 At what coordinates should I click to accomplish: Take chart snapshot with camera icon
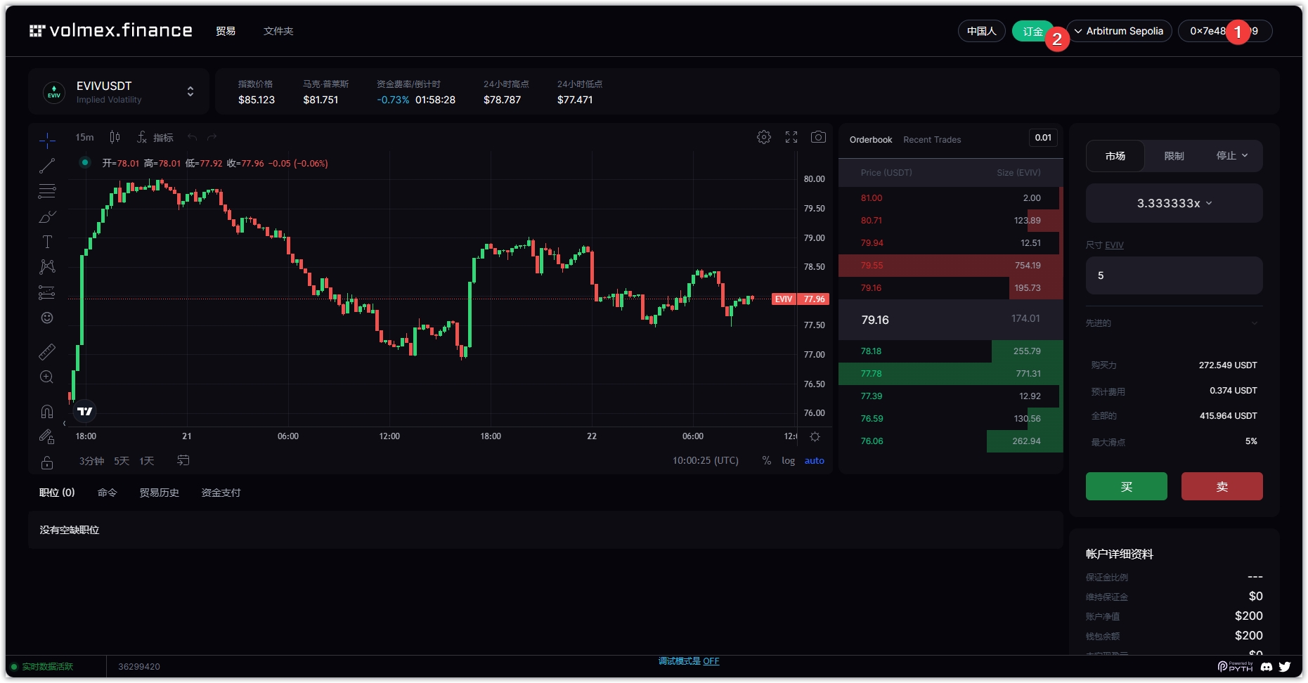818,137
